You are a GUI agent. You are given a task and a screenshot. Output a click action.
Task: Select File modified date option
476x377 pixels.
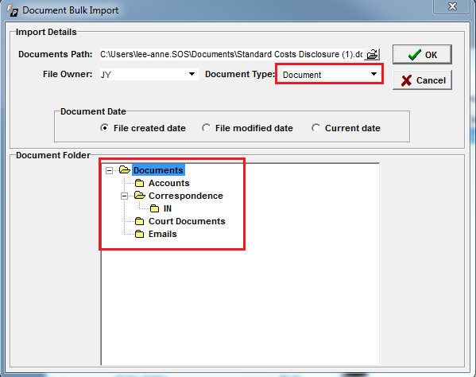(206, 128)
